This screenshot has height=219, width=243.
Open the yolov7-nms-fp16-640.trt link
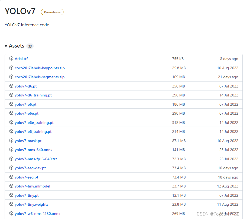[36, 159]
